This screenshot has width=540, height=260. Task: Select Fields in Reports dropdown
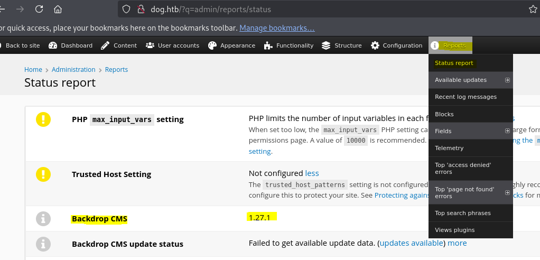[471, 131]
